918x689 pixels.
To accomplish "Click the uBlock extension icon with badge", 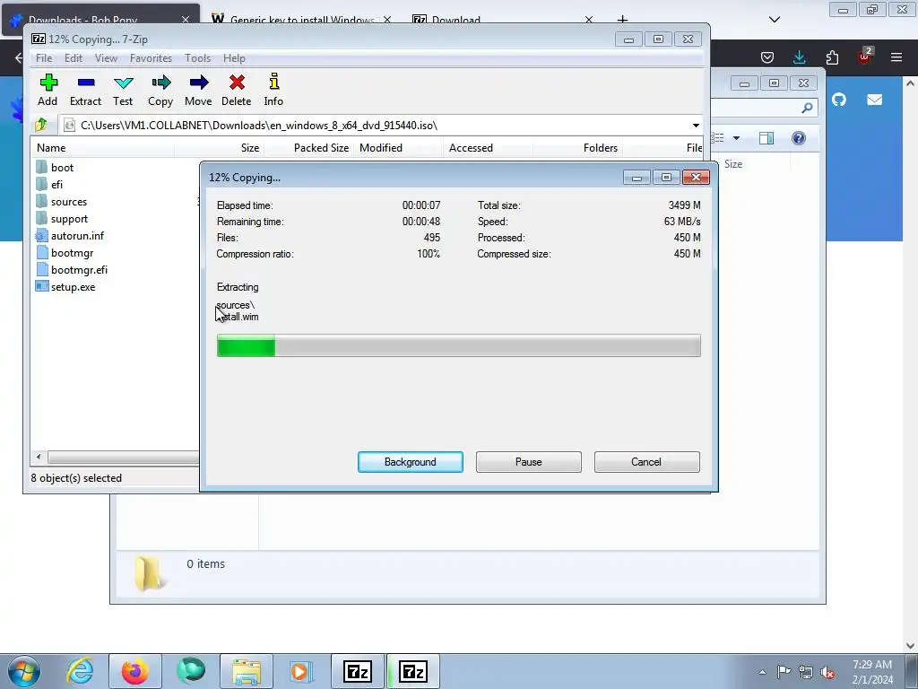I will point(865,57).
